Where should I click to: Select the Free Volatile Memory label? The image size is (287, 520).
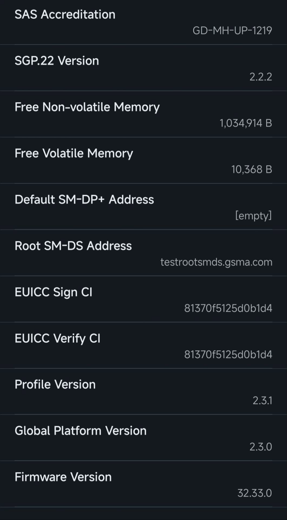point(74,153)
